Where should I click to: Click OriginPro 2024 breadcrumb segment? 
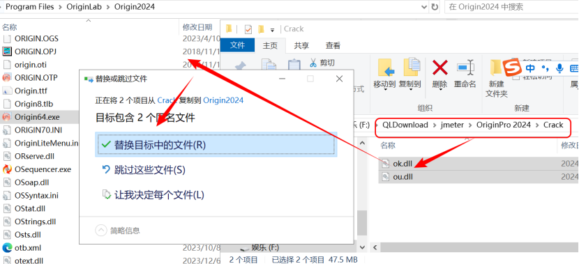click(x=503, y=125)
